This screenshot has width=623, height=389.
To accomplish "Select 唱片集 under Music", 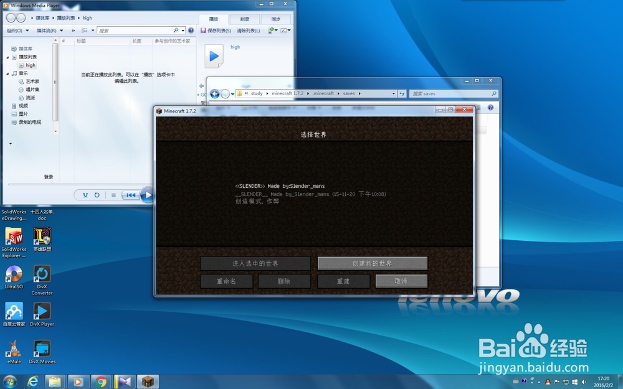I will (29, 90).
